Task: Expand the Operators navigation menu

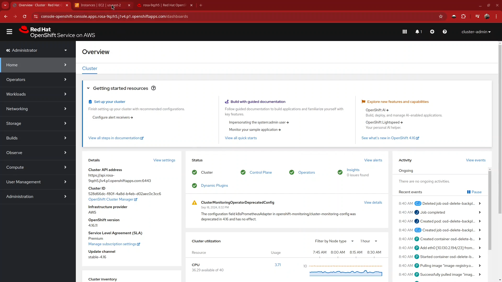Action: pos(36,80)
